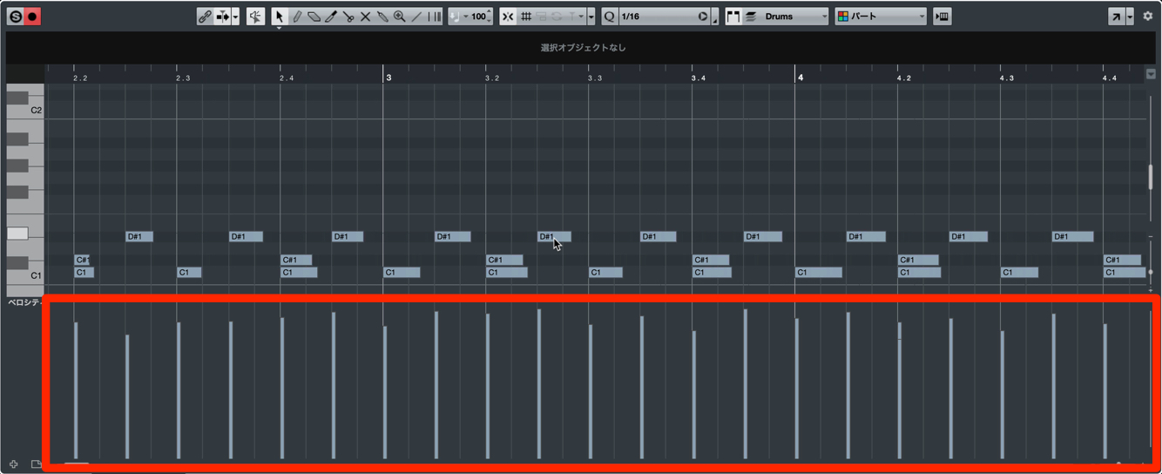The width and height of the screenshot is (1162, 474).
Task: Select the Line tool
Action: (x=416, y=17)
